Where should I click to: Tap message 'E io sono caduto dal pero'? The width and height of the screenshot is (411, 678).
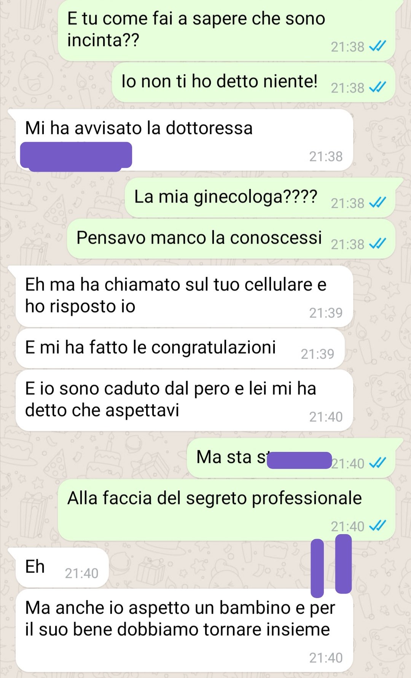[184, 400]
